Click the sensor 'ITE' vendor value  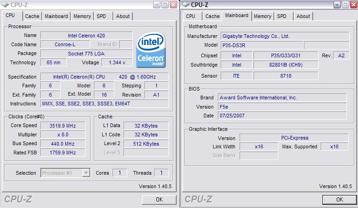(x=236, y=76)
